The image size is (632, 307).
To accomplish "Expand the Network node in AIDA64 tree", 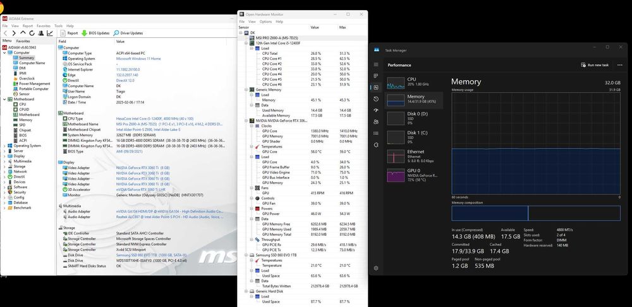I will click(5, 171).
